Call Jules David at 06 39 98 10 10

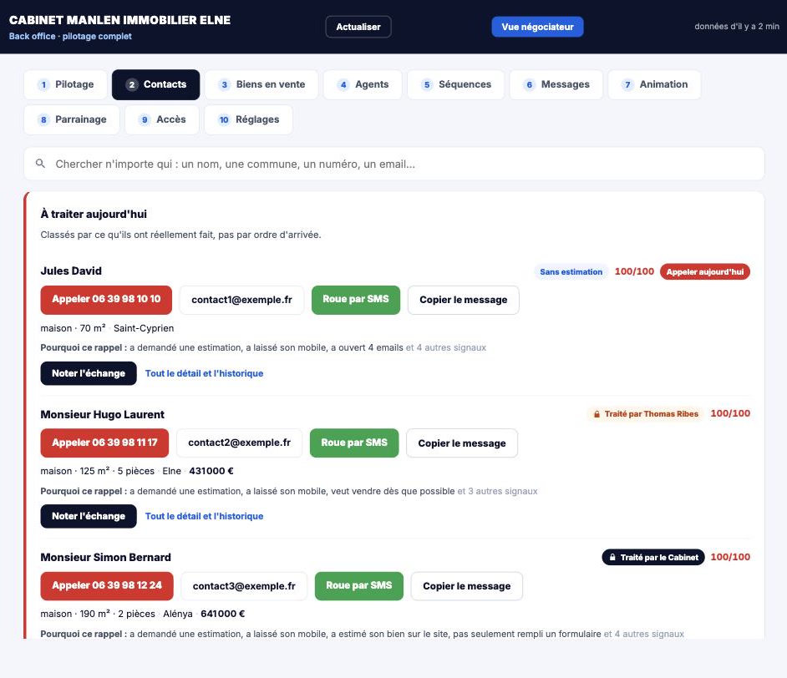pos(106,300)
